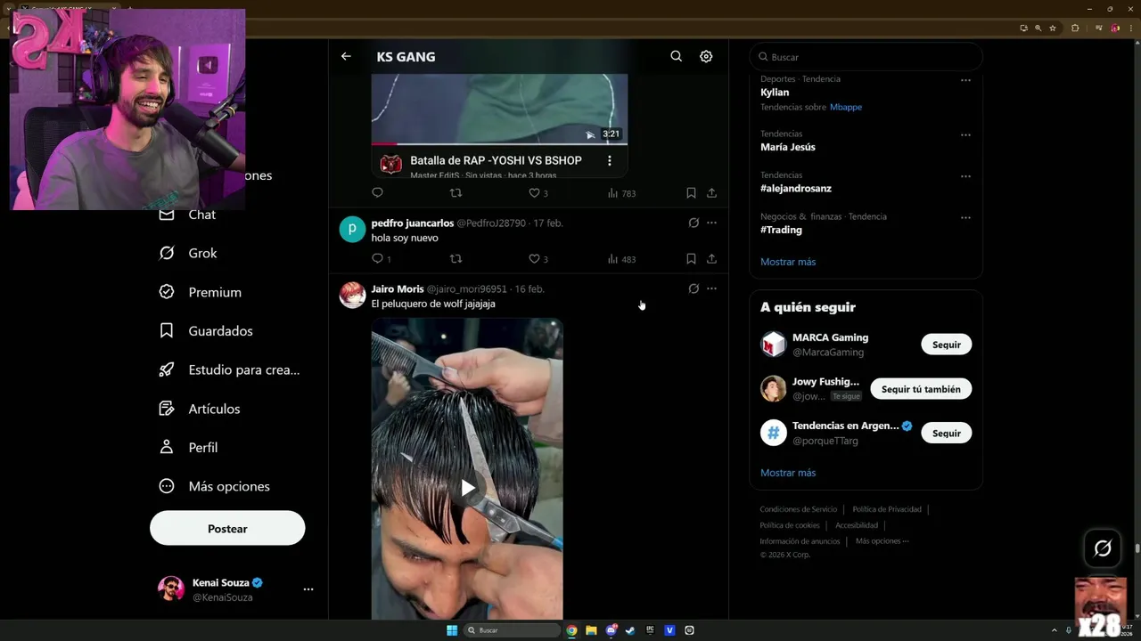The image size is (1141, 641).
Task: Open Kenai Souza account menu dots
Action: pyautogui.click(x=308, y=589)
